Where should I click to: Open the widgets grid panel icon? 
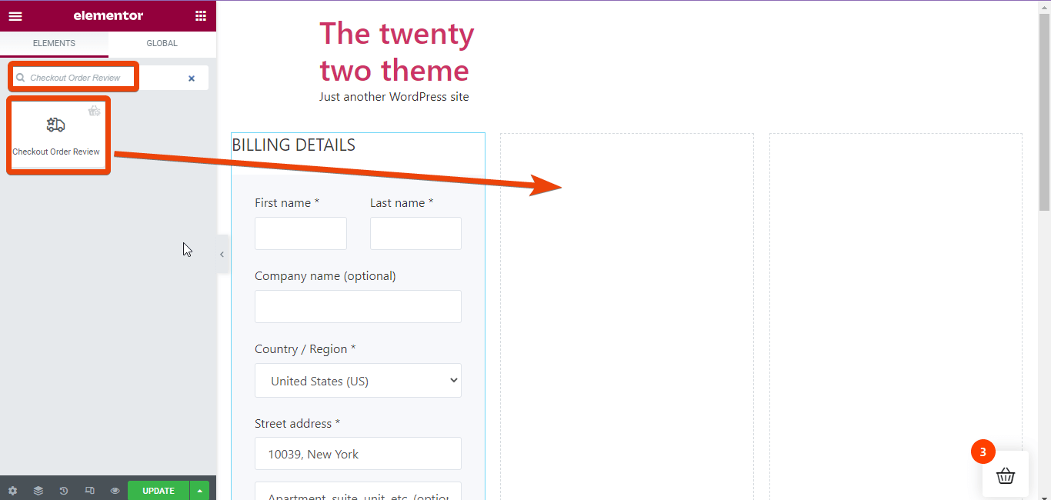point(201,16)
